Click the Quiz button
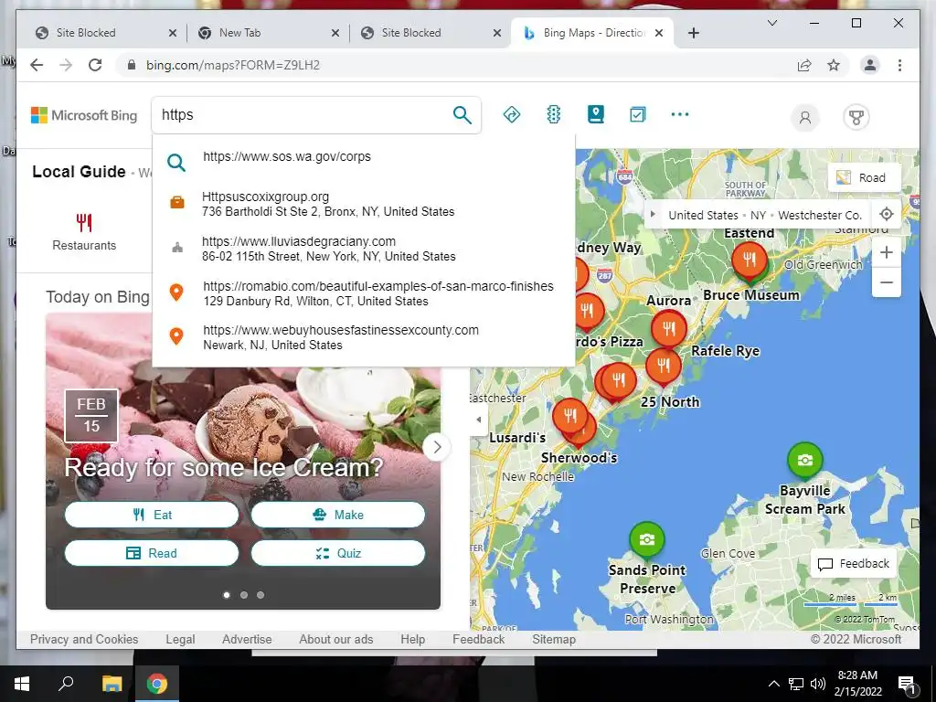The image size is (936, 702). (x=338, y=553)
